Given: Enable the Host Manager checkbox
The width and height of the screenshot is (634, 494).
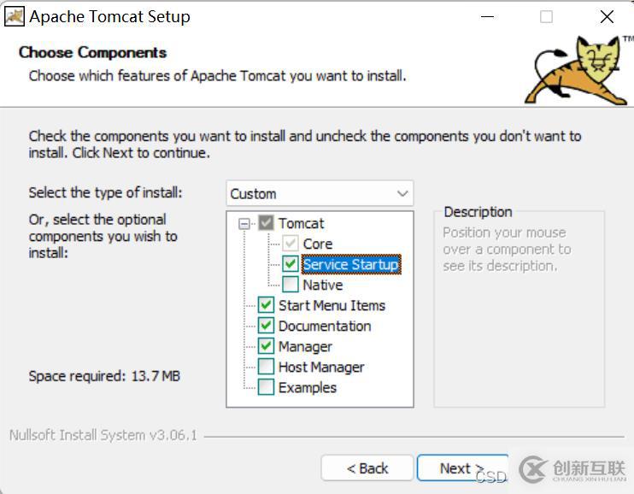Looking at the screenshot, I should [x=266, y=367].
